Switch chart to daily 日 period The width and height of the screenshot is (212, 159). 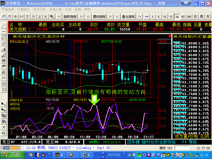click(x=195, y=17)
